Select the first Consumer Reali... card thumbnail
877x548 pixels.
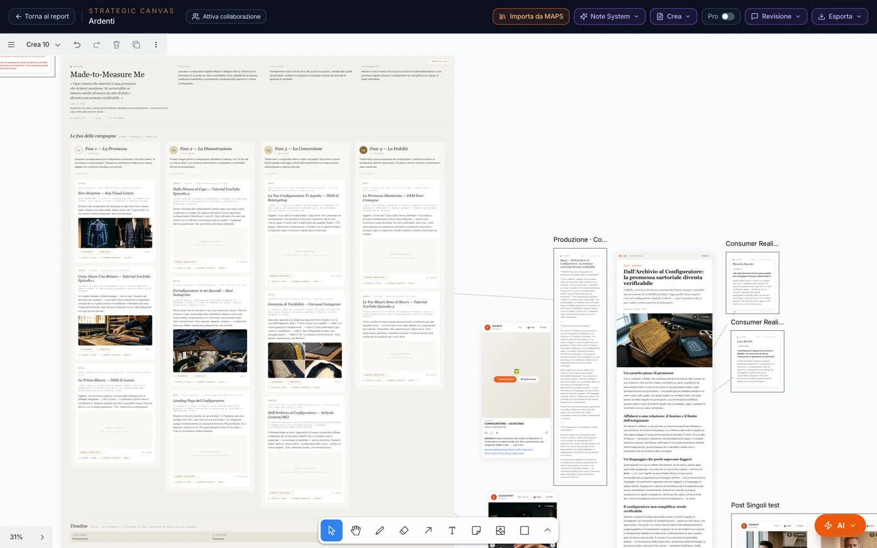click(752, 283)
